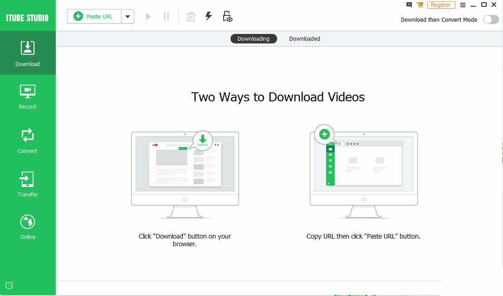This screenshot has height=296, width=503.
Task: Open the scheduler clock icon
Action: pos(9,285)
